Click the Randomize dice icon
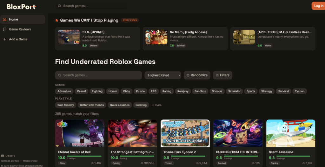 [x=188, y=75]
